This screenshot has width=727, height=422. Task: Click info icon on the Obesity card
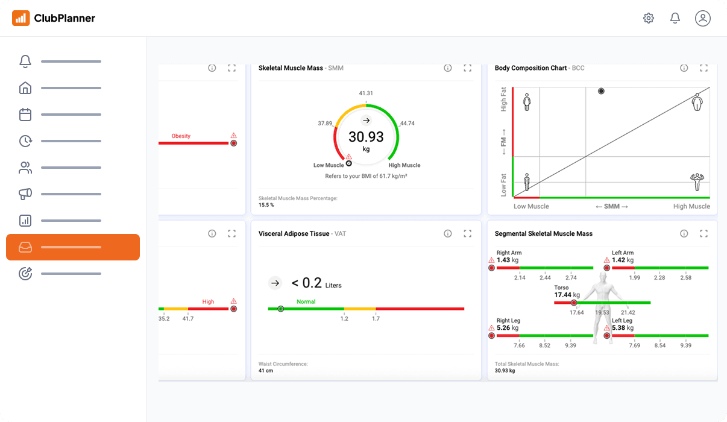coord(212,68)
